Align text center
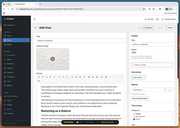This screenshot has height=128, width=180. click(93, 77)
